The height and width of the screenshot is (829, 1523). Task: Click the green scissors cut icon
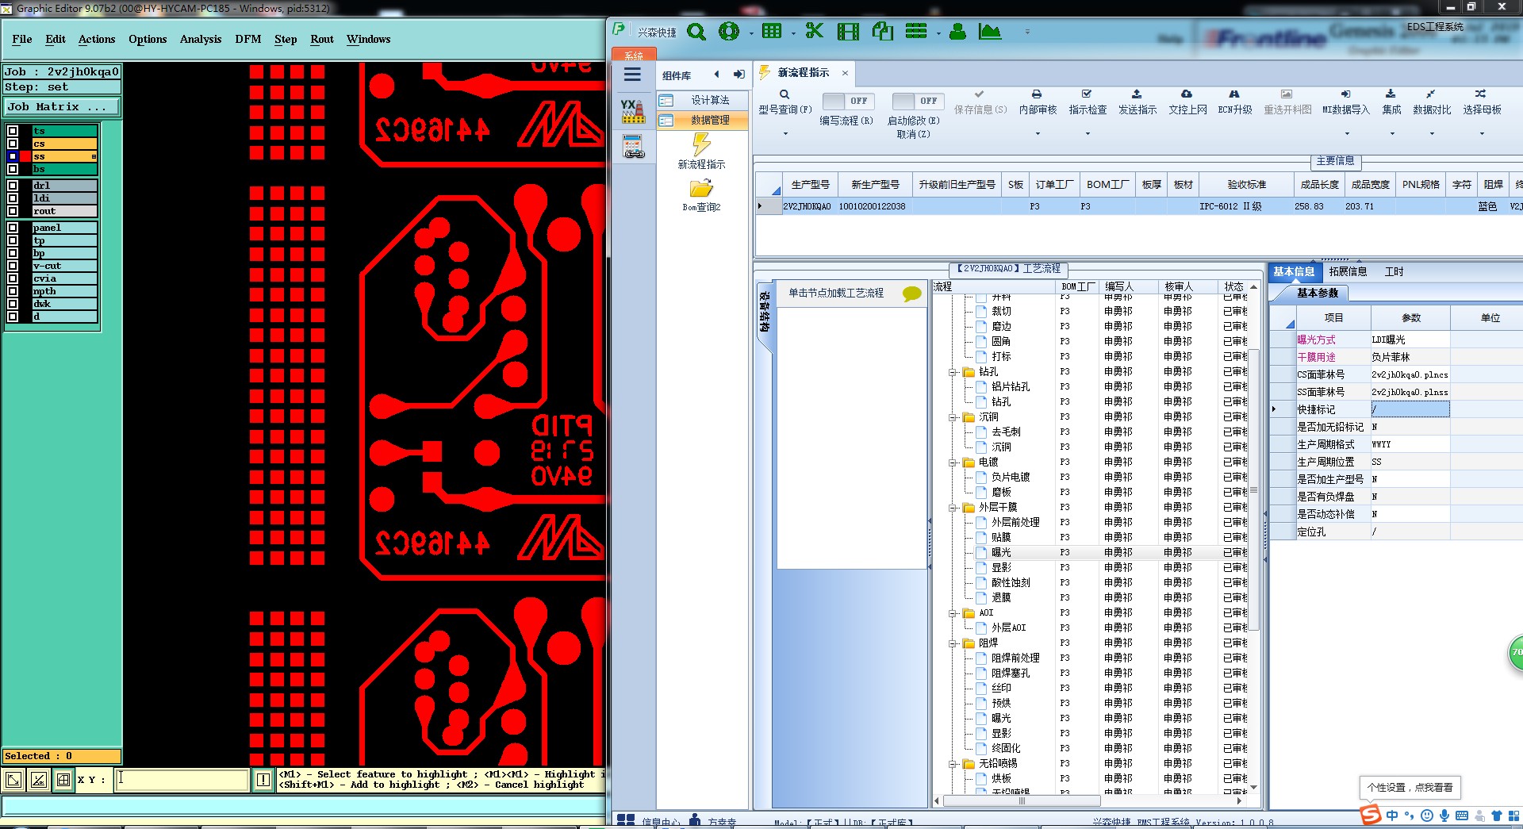[x=814, y=32]
